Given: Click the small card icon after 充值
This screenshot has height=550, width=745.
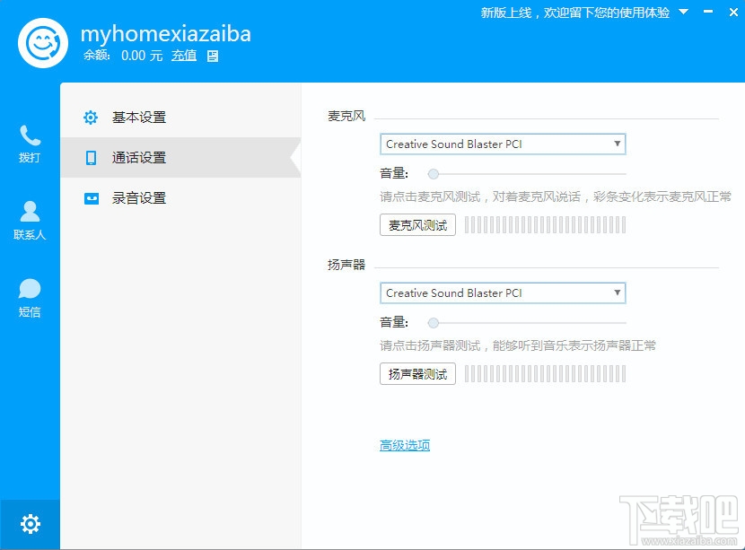Looking at the screenshot, I should pyautogui.click(x=211, y=56).
